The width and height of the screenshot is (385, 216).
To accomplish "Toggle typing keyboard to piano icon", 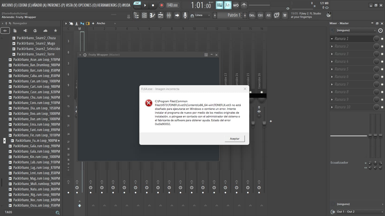I will pyautogui.click(x=220, y=5).
